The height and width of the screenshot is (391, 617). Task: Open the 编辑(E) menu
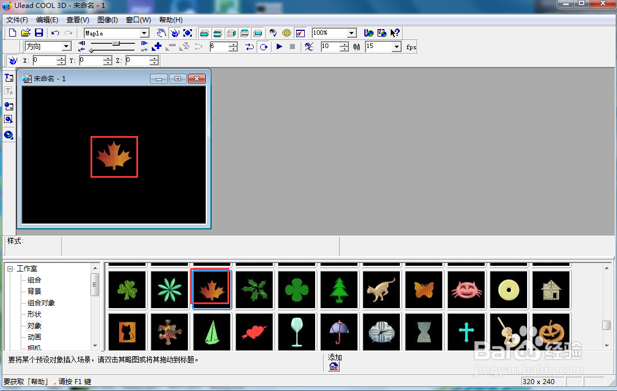tap(47, 20)
